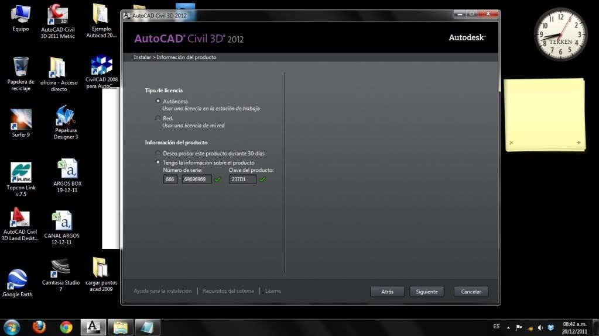This screenshot has height=336, width=599.
Task: Launch Google Chrome from the taskbar
Action: pyautogui.click(x=66, y=327)
